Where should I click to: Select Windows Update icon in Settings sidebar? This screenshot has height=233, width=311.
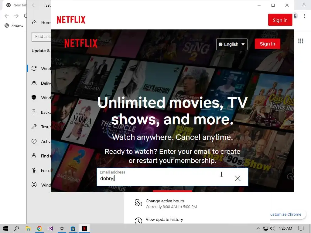pos(34,68)
